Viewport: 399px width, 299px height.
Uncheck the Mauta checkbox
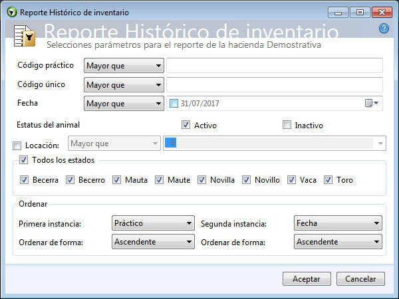pyautogui.click(x=117, y=180)
